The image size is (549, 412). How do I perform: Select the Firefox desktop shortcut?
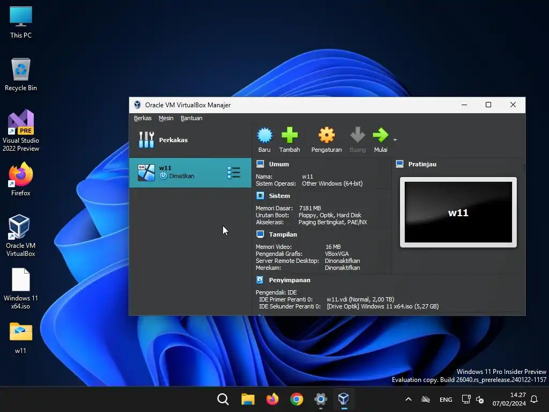pos(21,179)
